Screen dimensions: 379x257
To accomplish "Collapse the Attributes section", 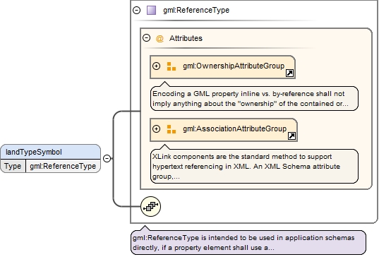I will click(147, 38).
